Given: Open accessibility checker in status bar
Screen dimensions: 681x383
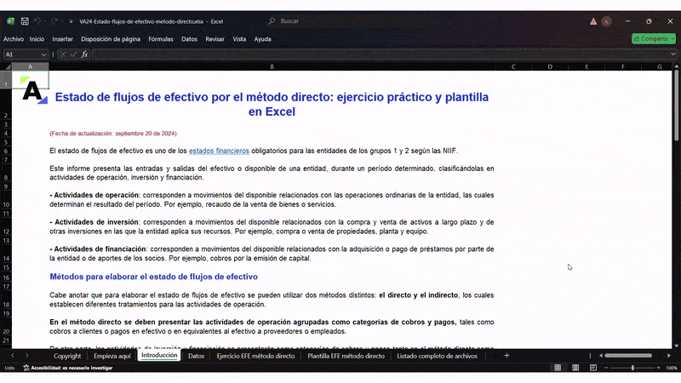Looking at the screenshot, I should click(x=56, y=368).
